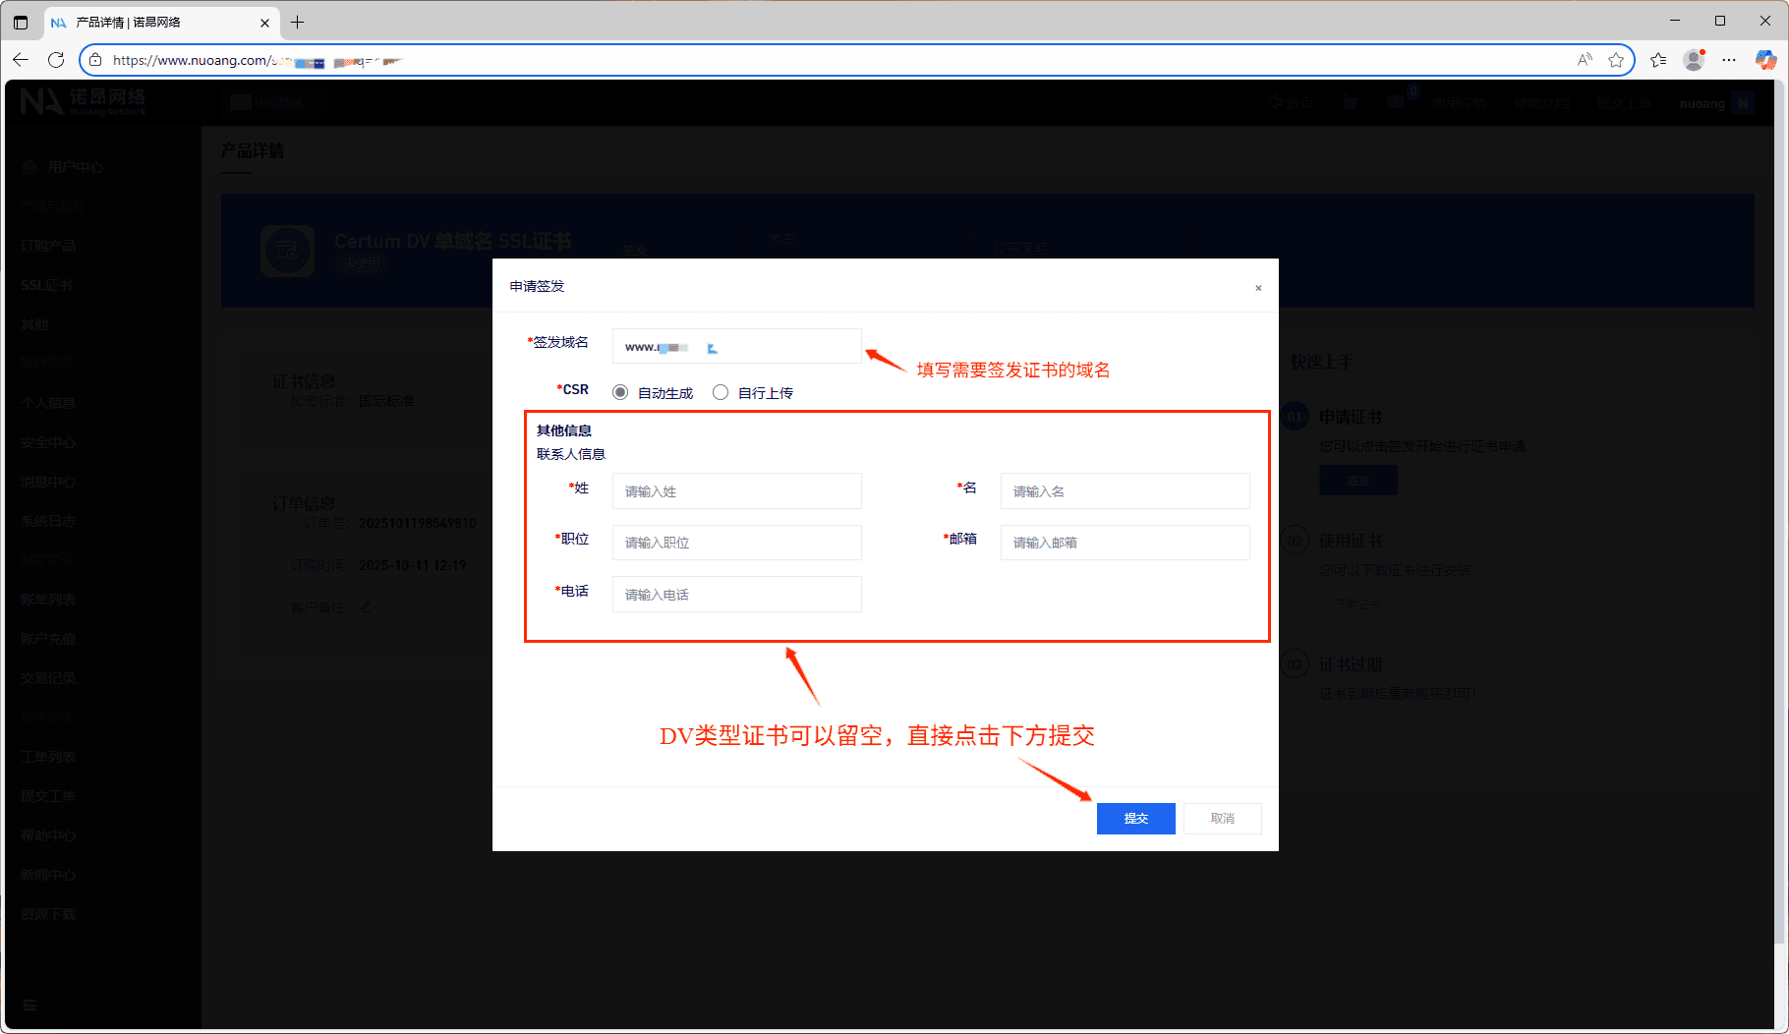
Task: Click the 取消 button
Action: (1222, 819)
